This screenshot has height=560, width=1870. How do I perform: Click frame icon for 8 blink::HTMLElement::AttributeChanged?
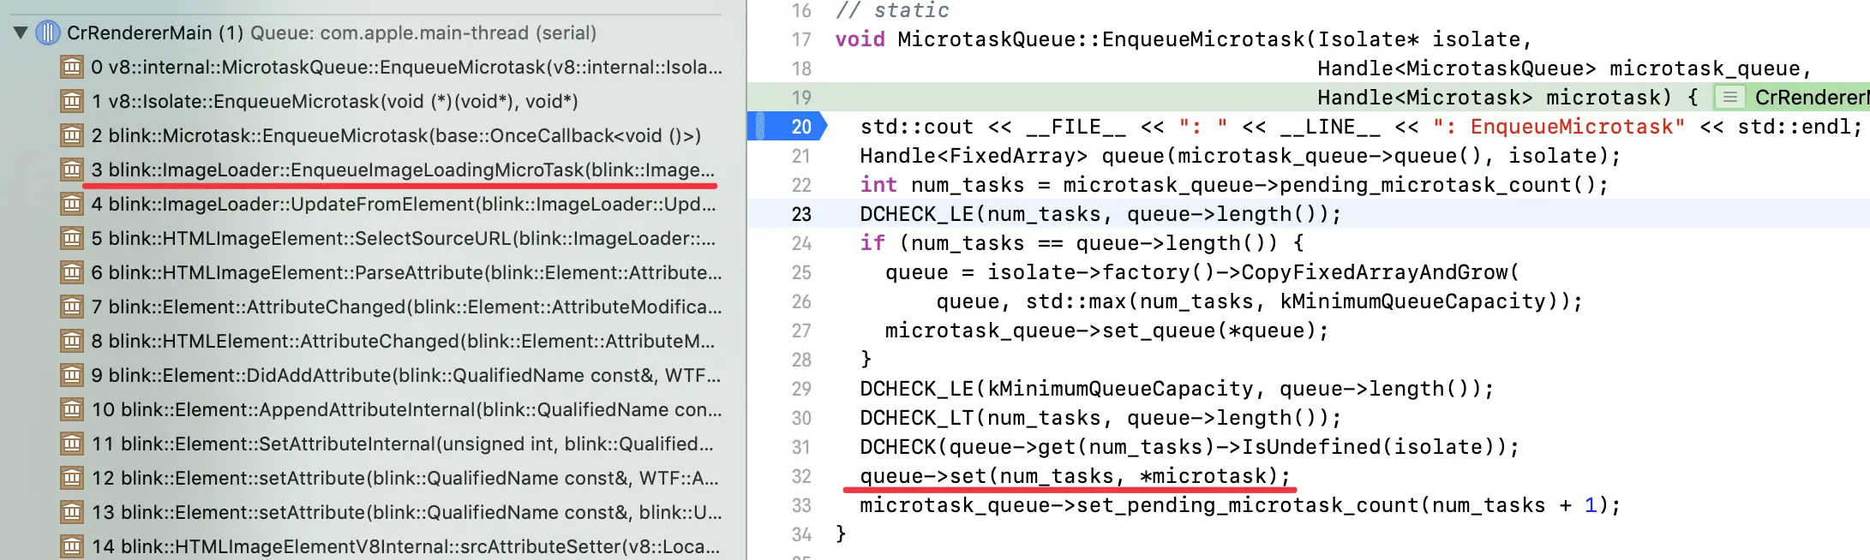coord(72,341)
